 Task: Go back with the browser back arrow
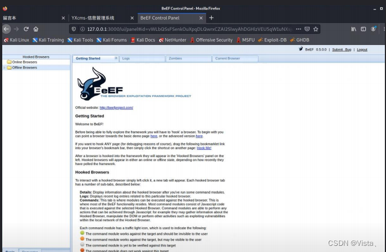(6, 29)
